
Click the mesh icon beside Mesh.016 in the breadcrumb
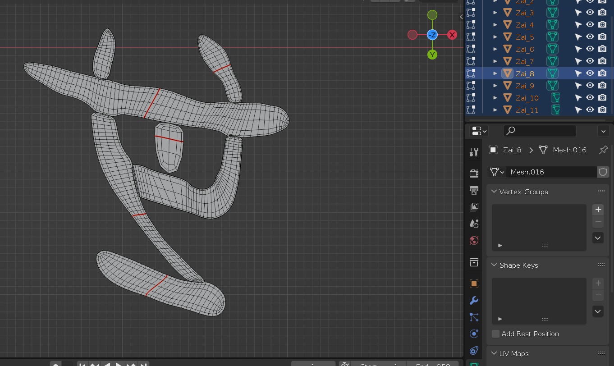click(543, 150)
